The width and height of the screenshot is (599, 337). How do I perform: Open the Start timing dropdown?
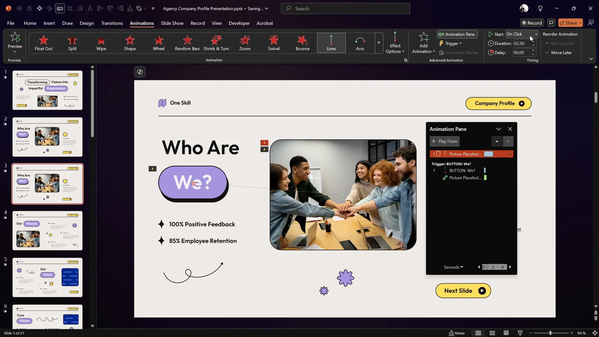[x=536, y=34]
